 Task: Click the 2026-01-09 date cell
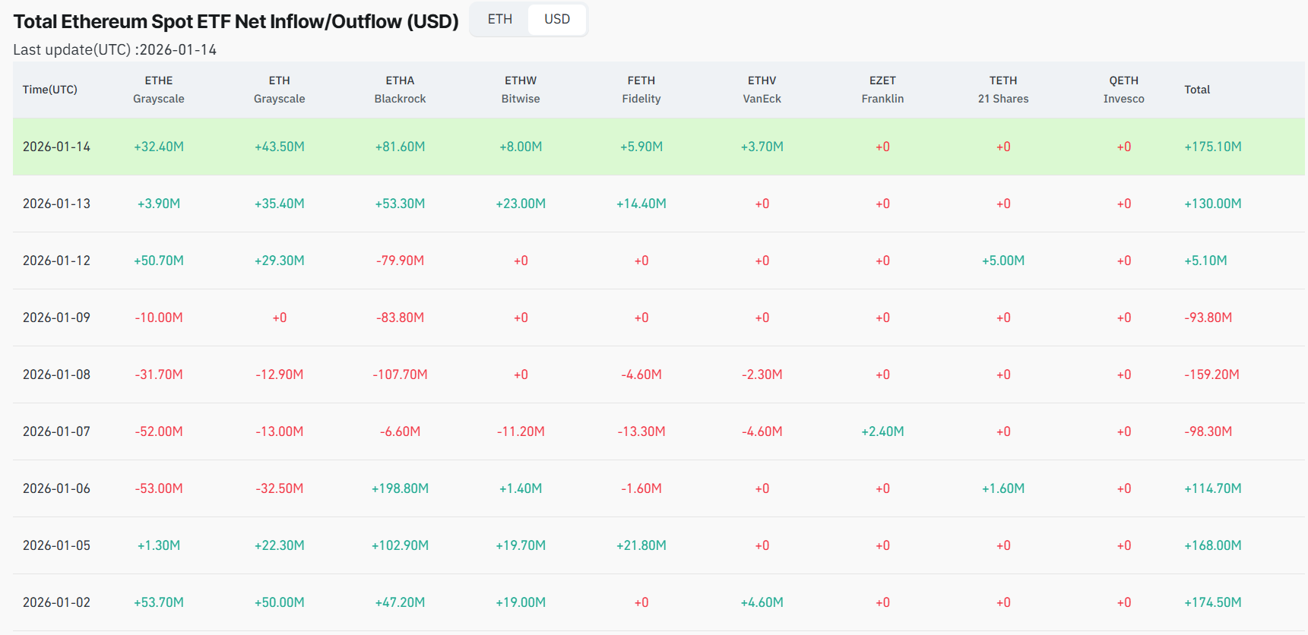[x=56, y=317]
